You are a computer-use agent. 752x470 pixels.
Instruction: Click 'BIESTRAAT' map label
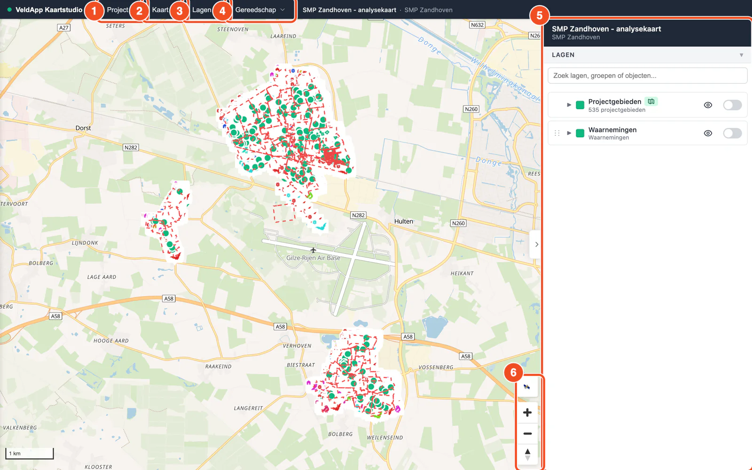301,365
